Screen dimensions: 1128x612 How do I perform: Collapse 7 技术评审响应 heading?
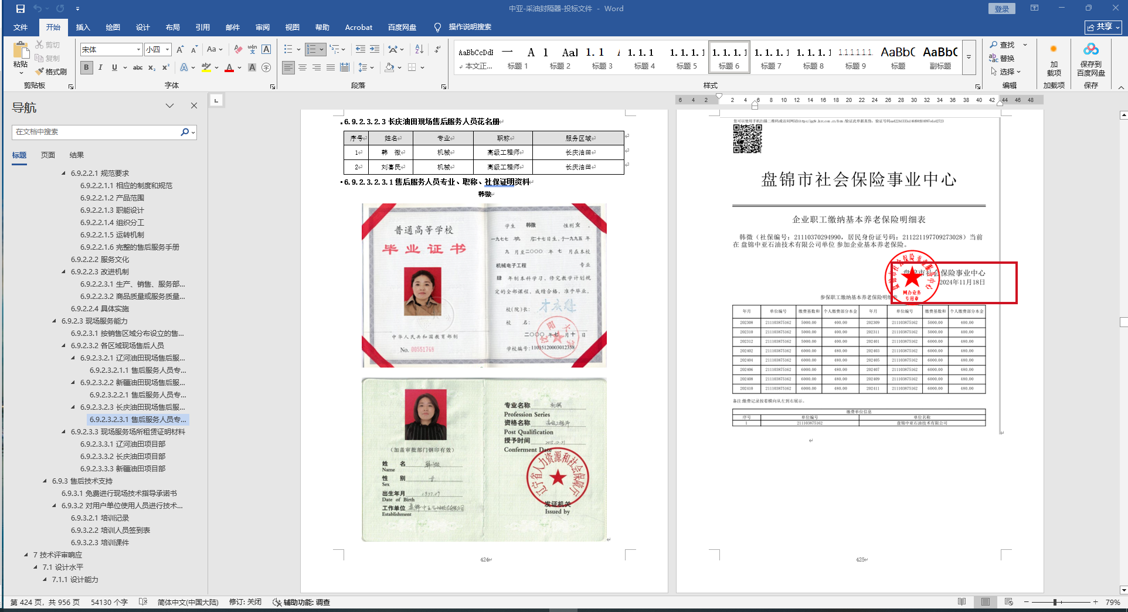point(26,555)
